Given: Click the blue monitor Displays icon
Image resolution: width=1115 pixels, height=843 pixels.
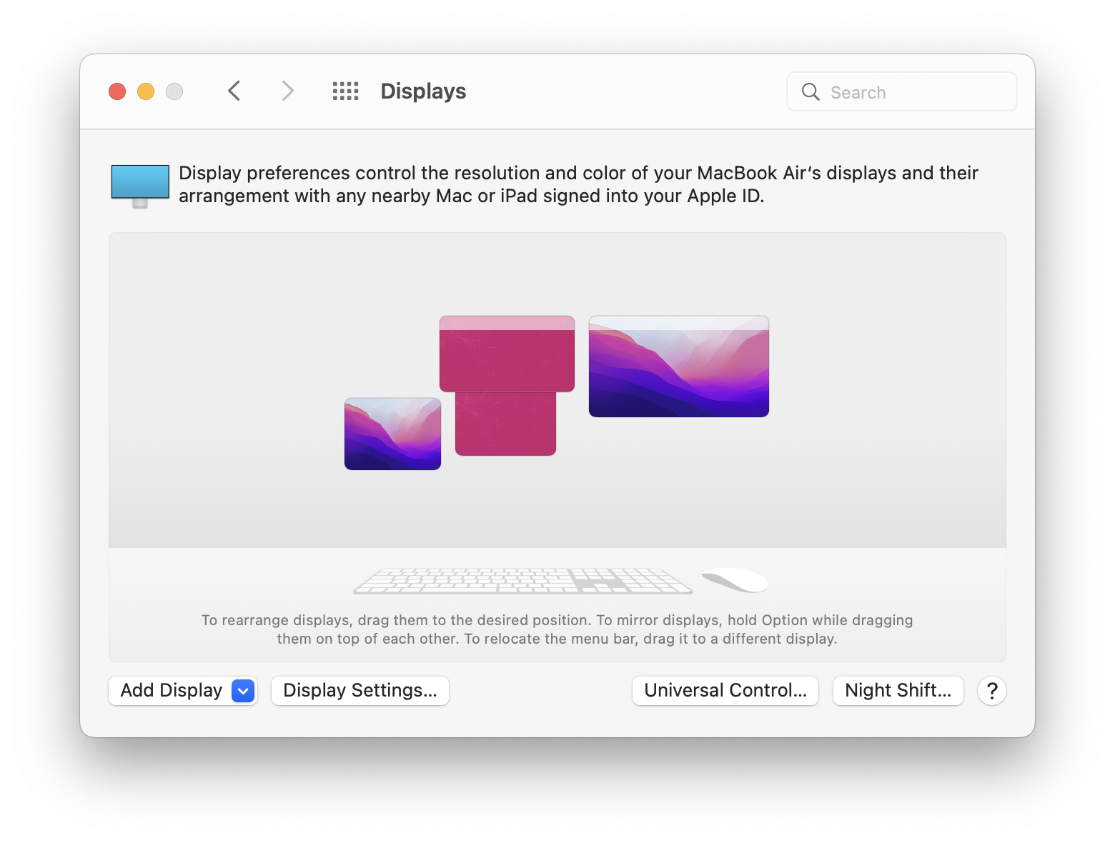Looking at the screenshot, I should (140, 186).
